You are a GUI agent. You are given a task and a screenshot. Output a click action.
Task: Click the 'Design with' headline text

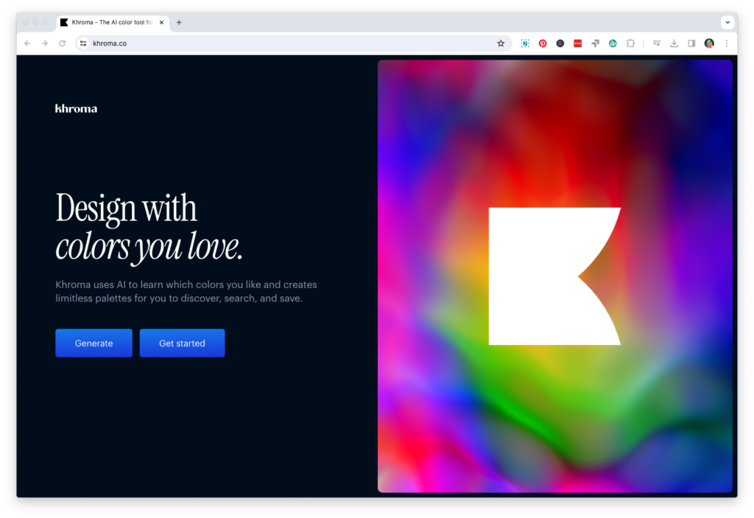click(x=126, y=209)
